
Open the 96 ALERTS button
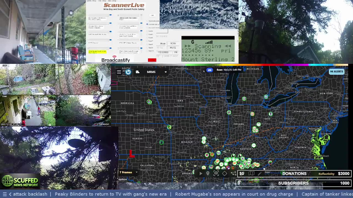336,71
